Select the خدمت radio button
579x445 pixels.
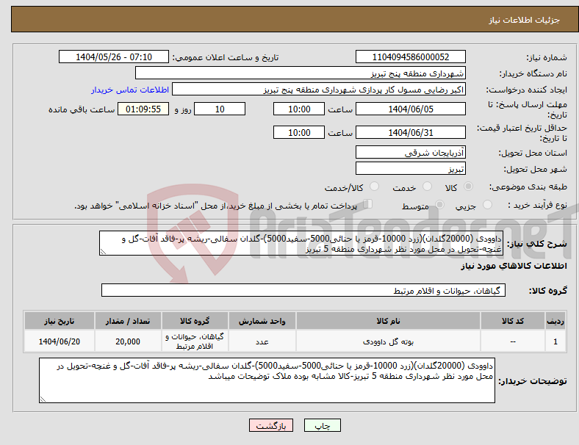[x=427, y=187]
